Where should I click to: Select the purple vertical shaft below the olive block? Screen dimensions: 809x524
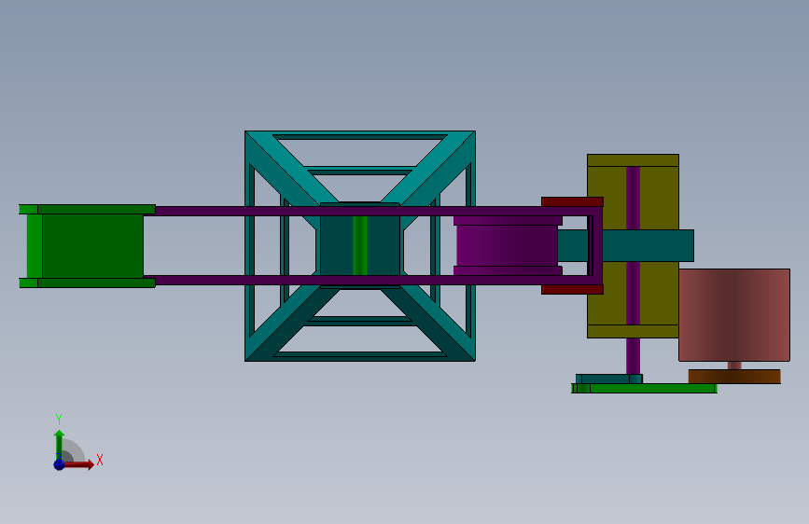(633, 356)
